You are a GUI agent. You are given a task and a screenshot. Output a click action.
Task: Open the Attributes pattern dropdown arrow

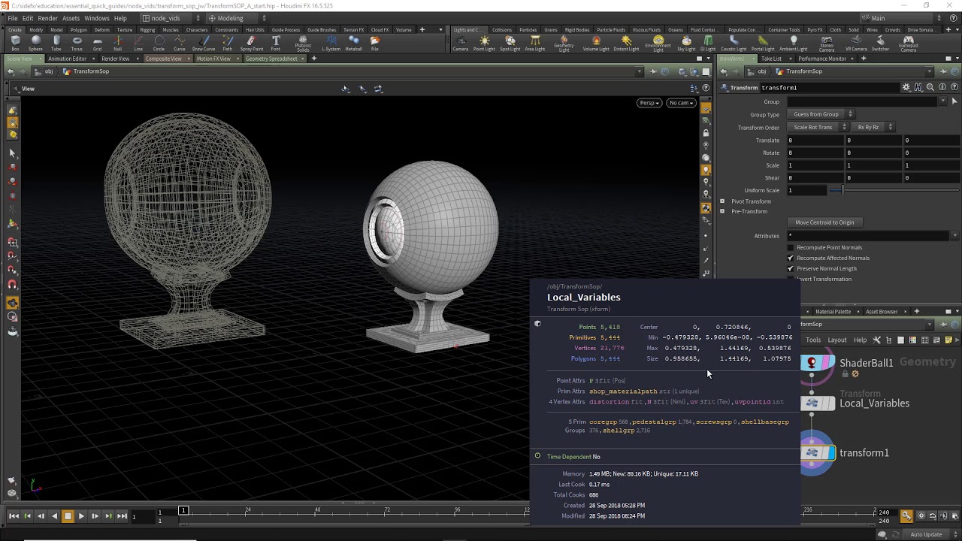point(954,236)
